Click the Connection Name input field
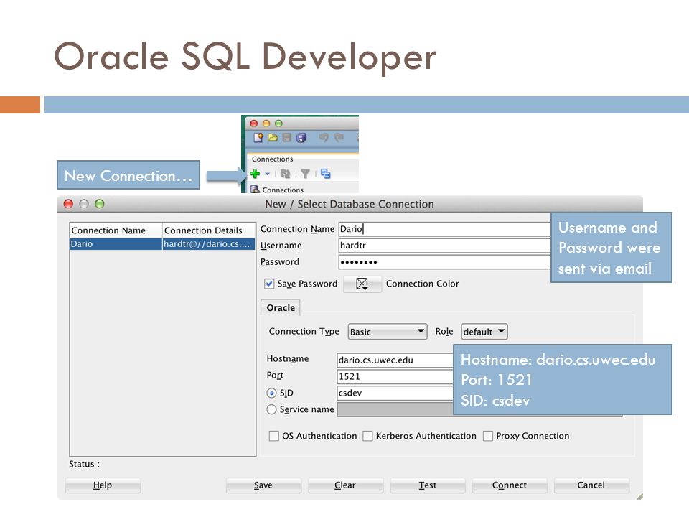689x517 pixels. [x=445, y=229]
